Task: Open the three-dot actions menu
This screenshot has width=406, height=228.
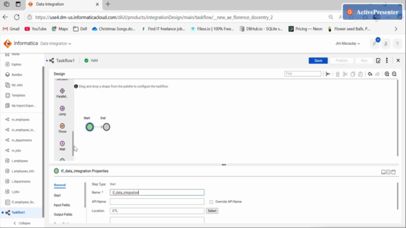Action: (x=387, y=61)
